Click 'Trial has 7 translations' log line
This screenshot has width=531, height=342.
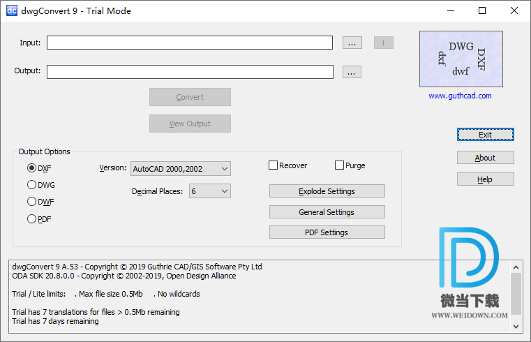coord(96,312)
